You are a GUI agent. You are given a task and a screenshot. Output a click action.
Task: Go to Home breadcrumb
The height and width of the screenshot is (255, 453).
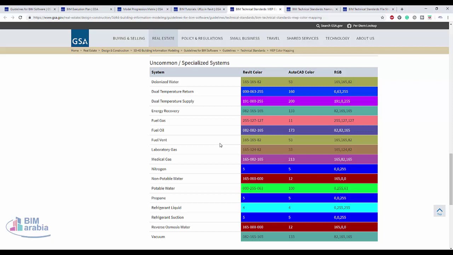(75, 51)
